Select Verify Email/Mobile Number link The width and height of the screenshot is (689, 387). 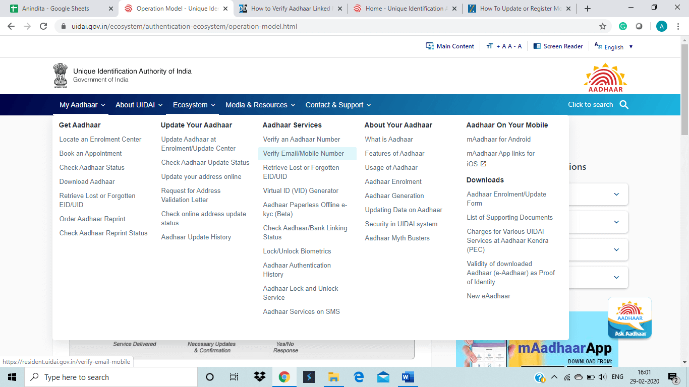(304, 154)
